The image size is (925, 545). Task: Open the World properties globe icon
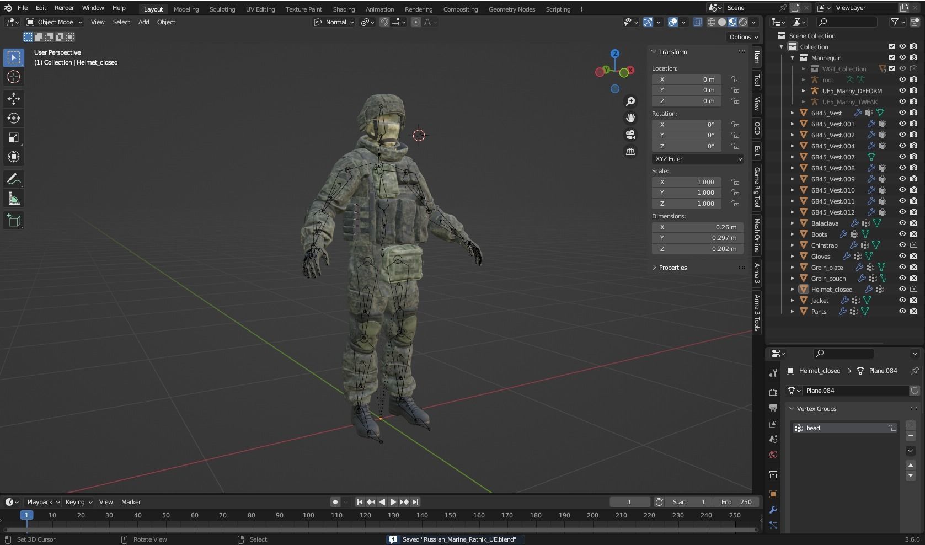tap(773, 455)
